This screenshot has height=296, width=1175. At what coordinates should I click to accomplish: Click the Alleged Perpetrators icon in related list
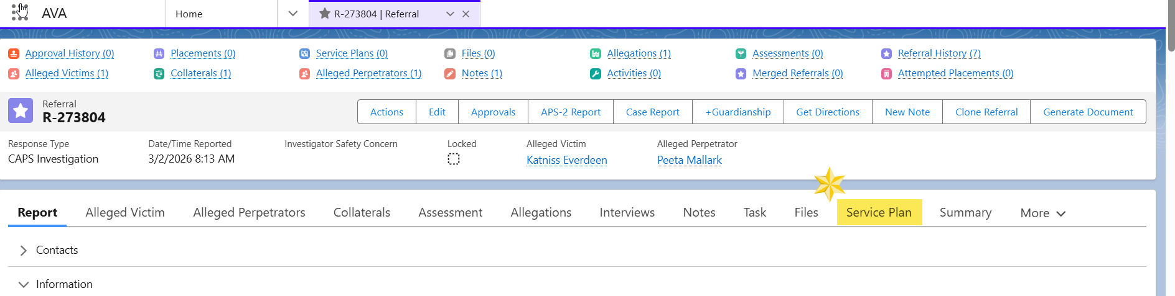coord(304,74)
